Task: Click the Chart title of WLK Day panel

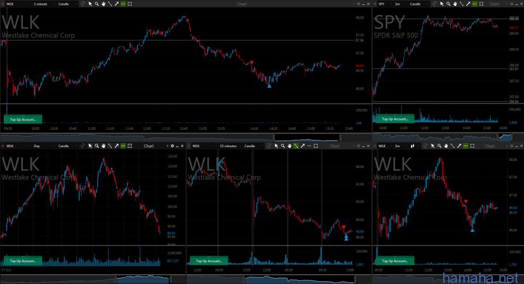Action: tap(148, 146)
